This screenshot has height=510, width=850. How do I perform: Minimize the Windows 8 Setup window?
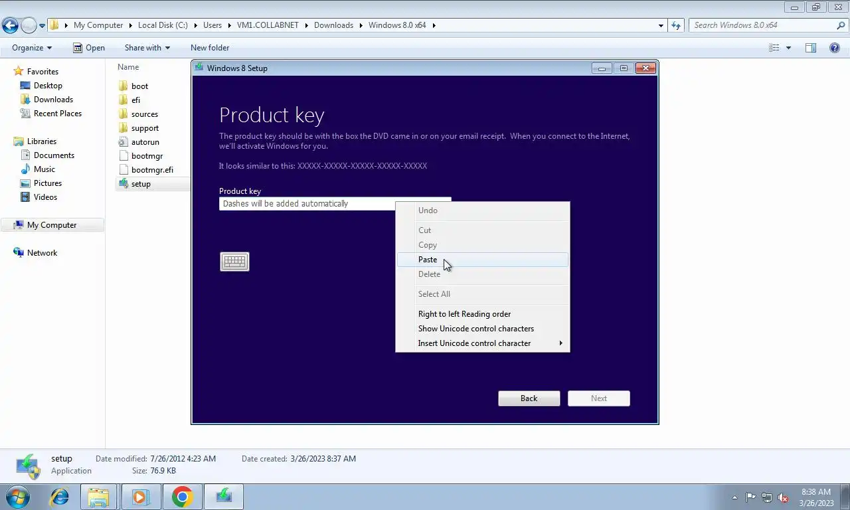[x=602, y=68]
